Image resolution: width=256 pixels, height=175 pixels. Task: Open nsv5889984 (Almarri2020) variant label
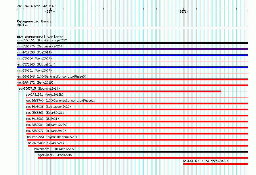coord(47,125)
